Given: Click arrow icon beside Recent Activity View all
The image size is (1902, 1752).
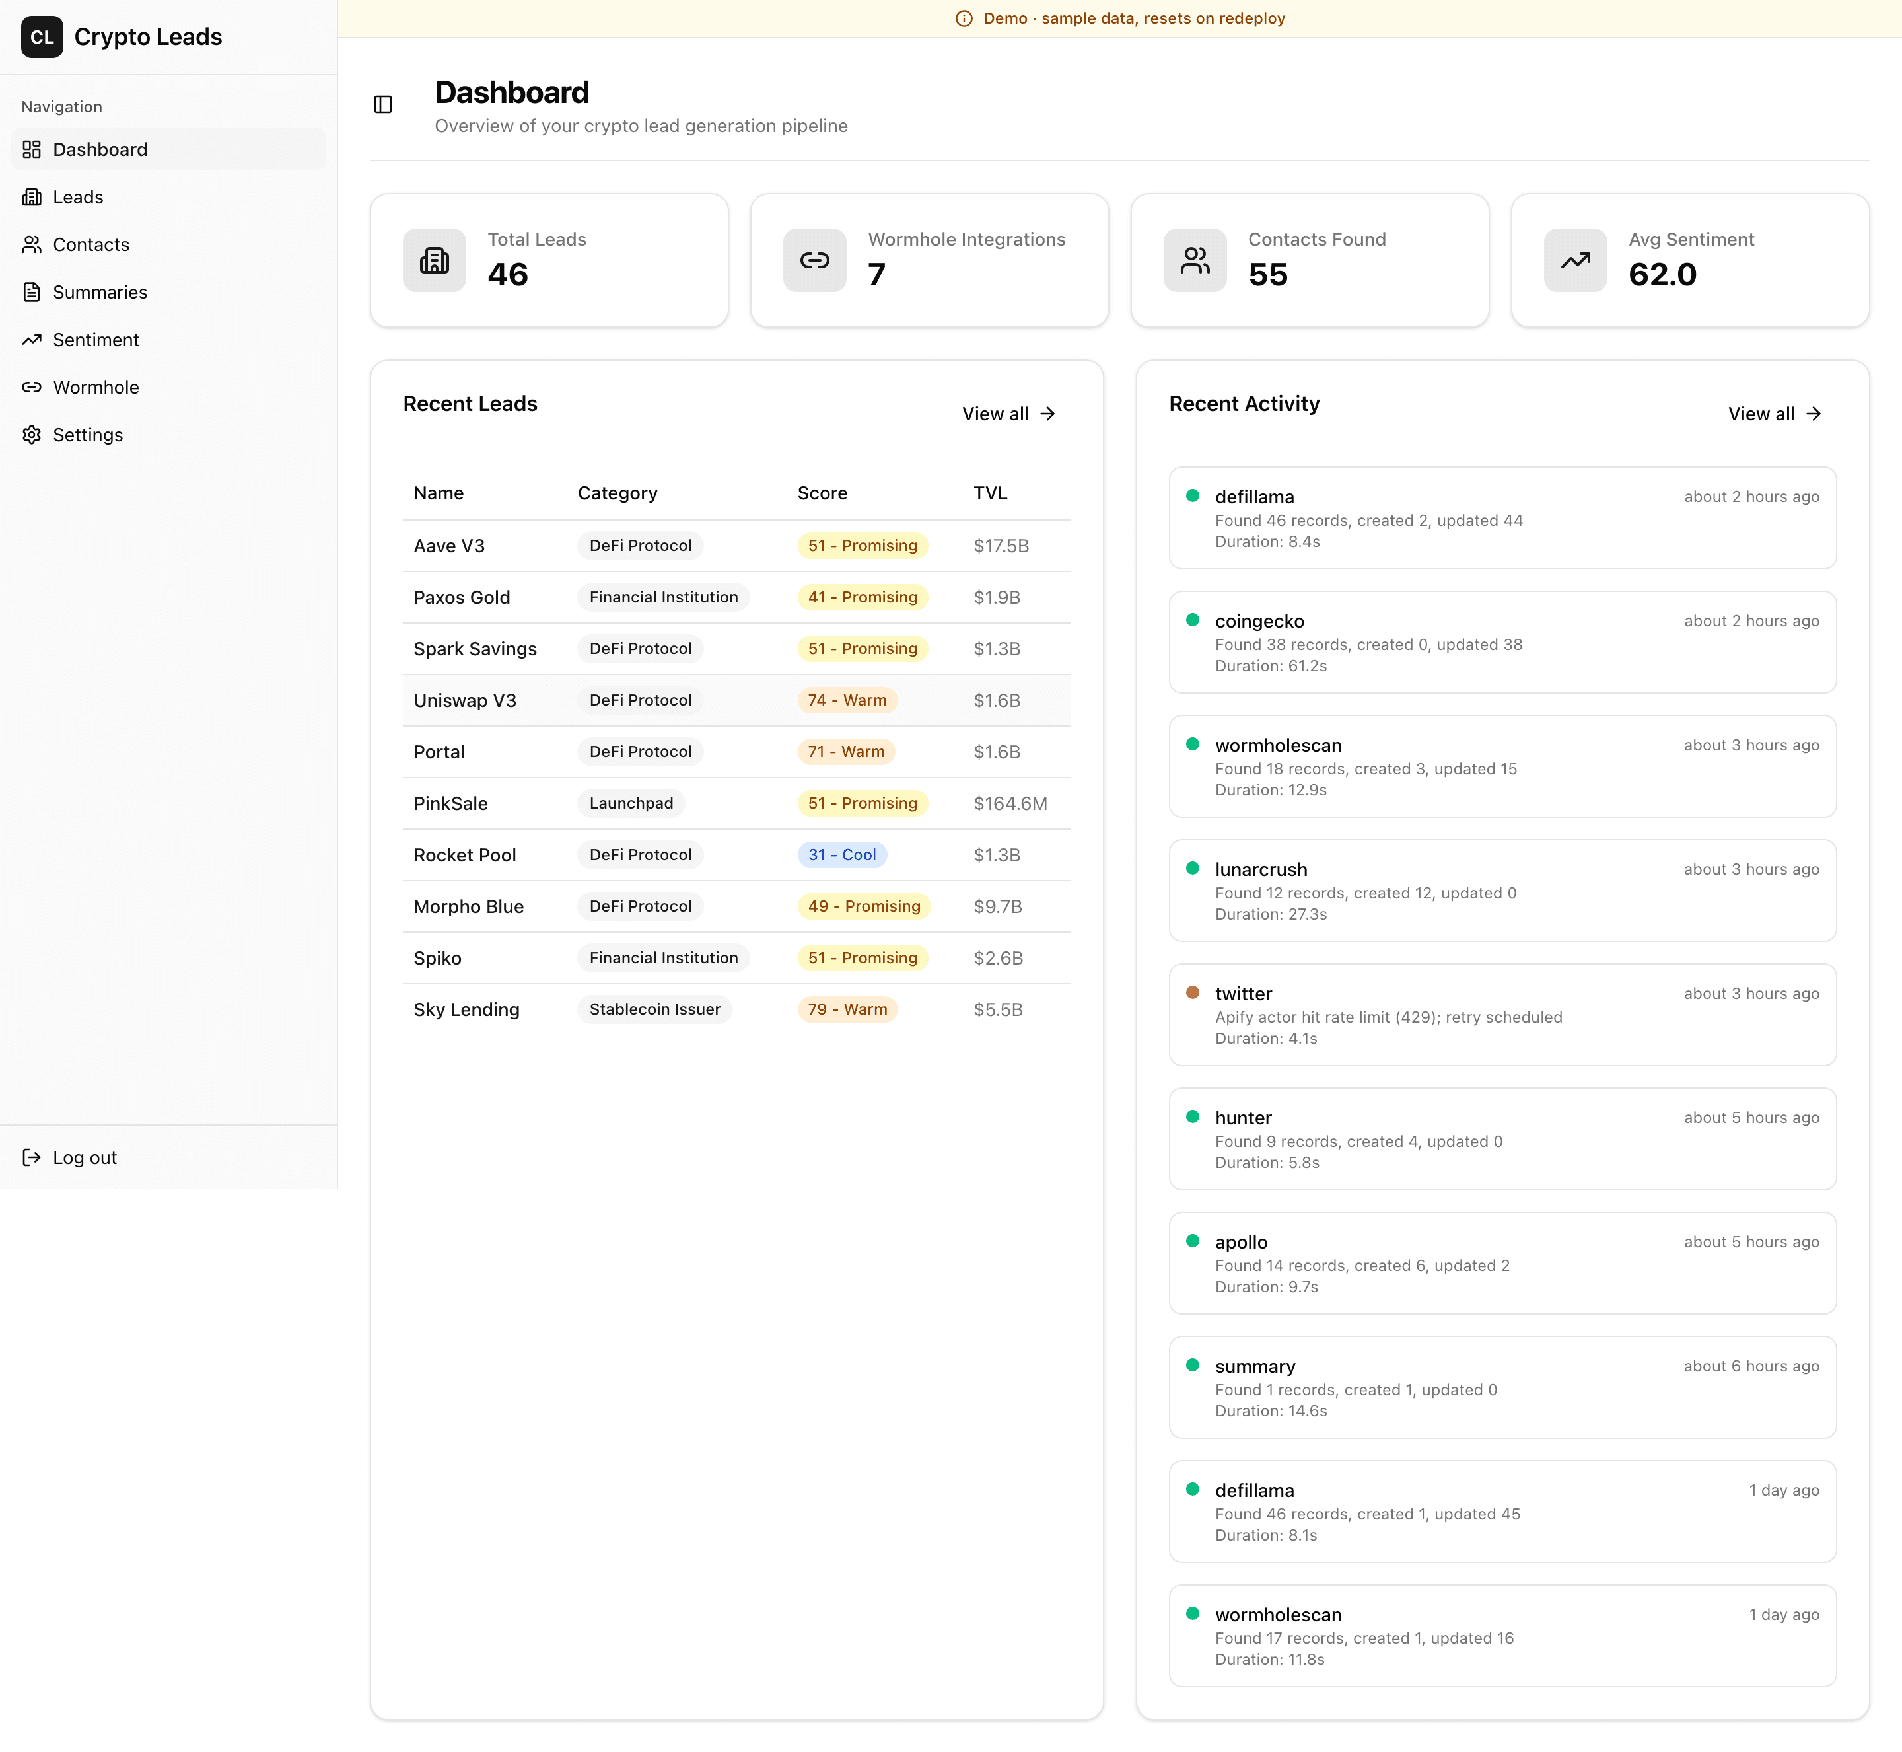Looking at the screenshot, I should pos(1813,414).
